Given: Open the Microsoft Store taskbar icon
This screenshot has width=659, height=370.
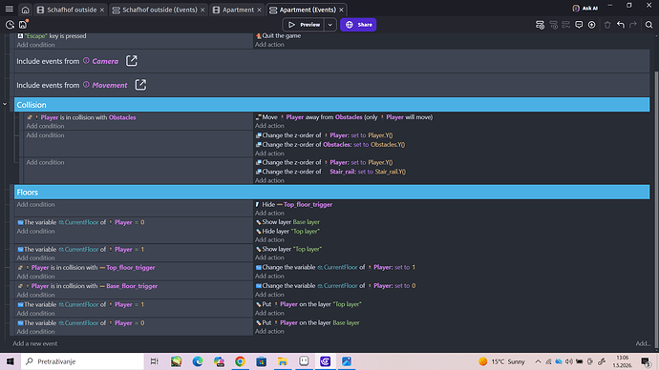Looking at the screenshot, I should [x=262, y=361].
